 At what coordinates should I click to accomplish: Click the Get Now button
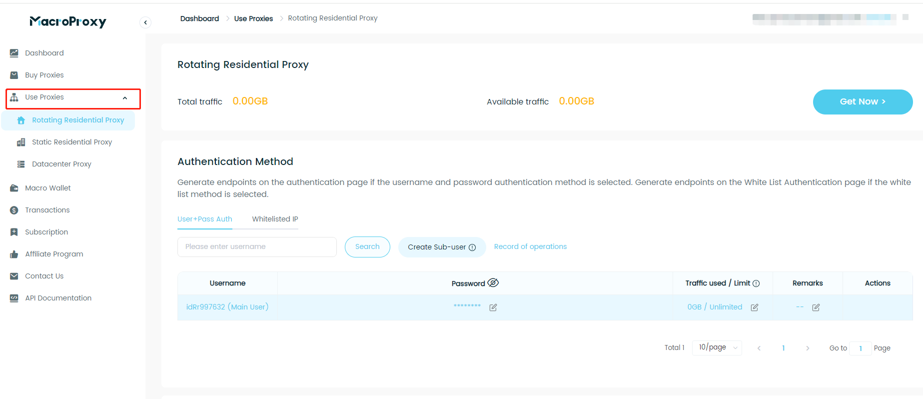click(x=863, y=102)
